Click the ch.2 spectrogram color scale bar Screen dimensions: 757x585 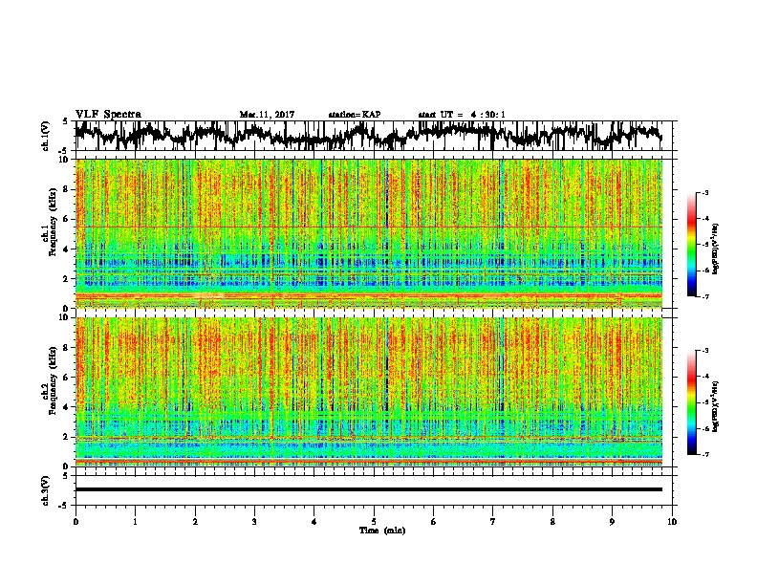pyautogui.click(x=692, y=402)
